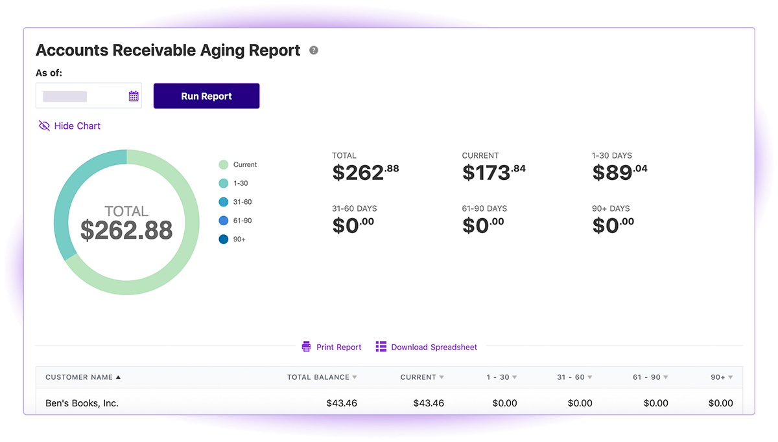Click the TOTAL $262.88 summary amount
This screenshot has height=442, width=778.
pos(366,171)
